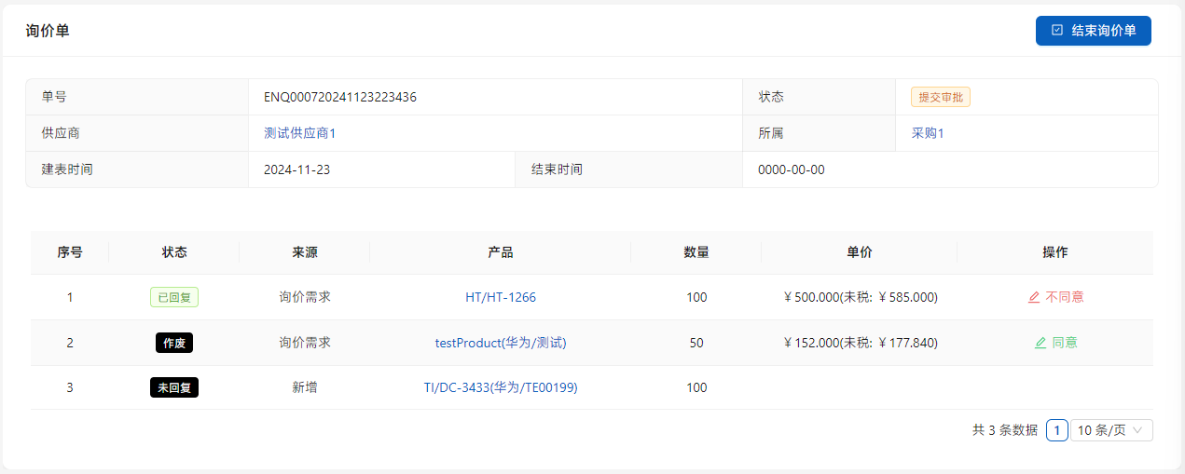Click the 单价 column header

pos(859,252)
